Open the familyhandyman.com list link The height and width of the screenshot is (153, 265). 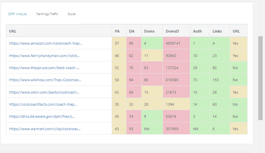44,56
